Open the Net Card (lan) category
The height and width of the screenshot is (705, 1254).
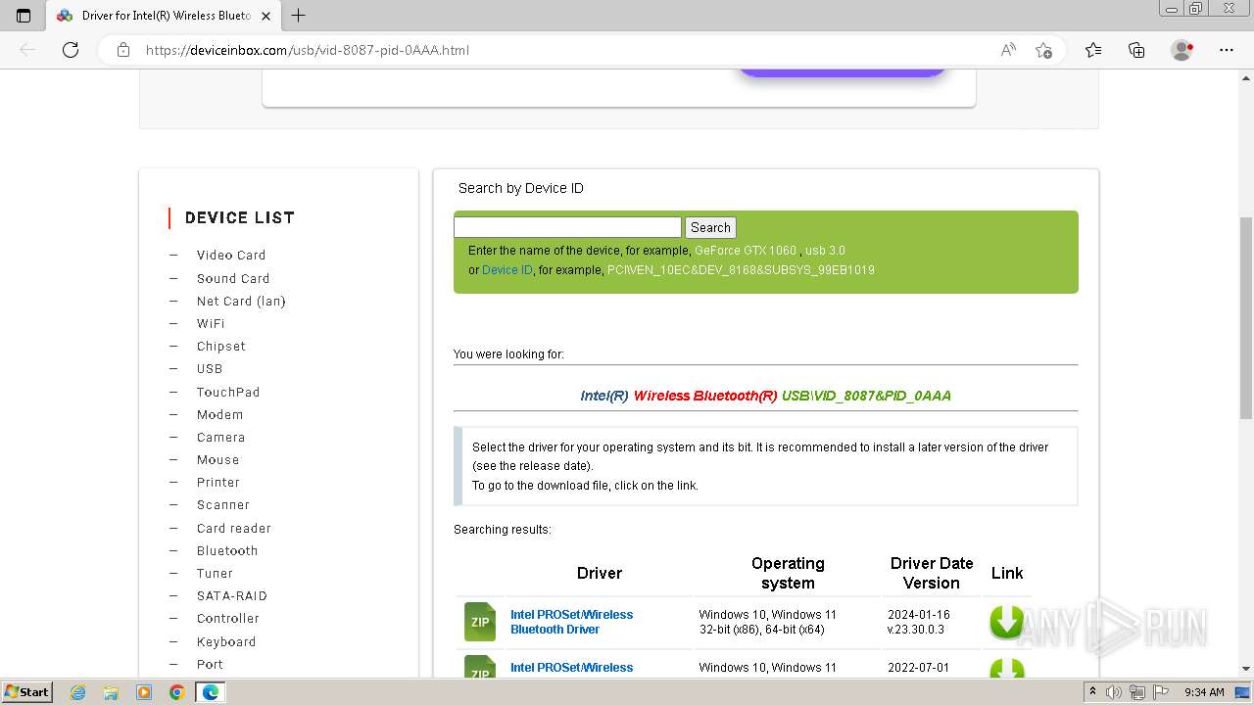[x=241, y=301]
